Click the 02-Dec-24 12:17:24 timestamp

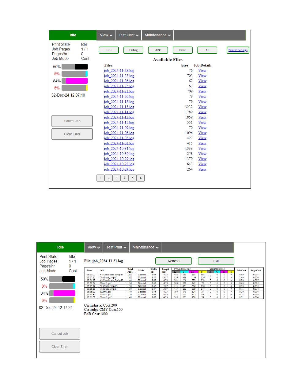[56, 308]
